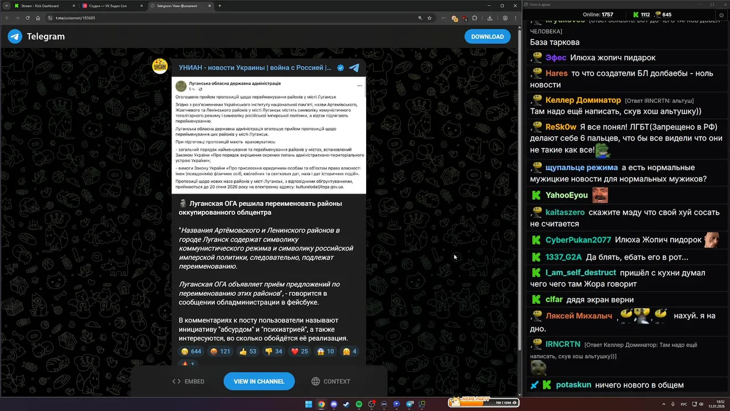This screenshot has height=411, width=730.
Task: Click username ReSk0w in chat
Action: 559,127
